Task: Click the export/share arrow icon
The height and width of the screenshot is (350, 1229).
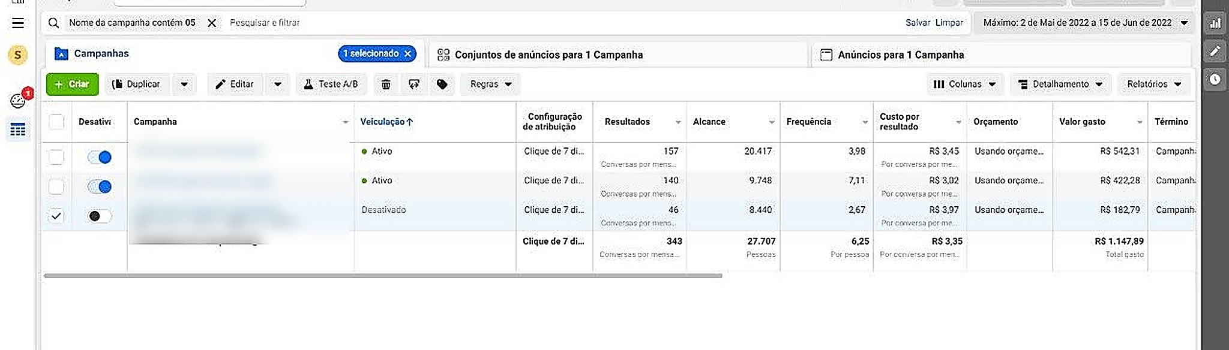Action: coord(414,85)
